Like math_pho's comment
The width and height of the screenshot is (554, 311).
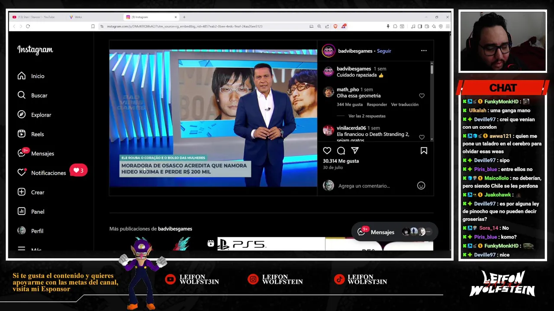[x=422, y=95]
